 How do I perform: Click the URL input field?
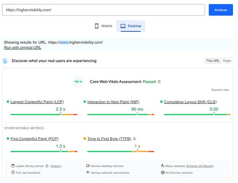click(x=103, y=10)
